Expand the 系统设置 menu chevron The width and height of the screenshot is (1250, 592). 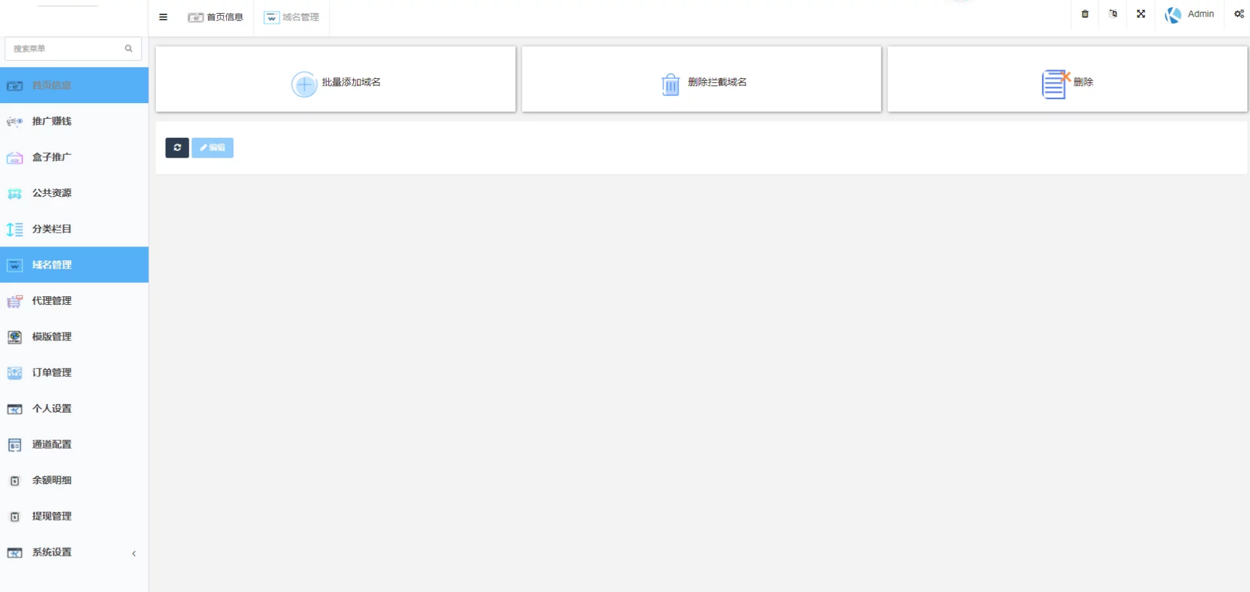134,553
